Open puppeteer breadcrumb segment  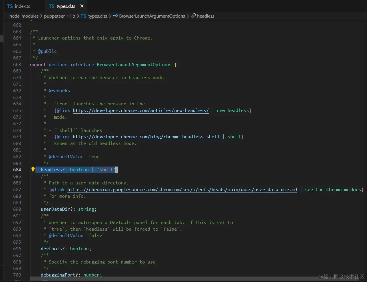(x=54, y=16)
